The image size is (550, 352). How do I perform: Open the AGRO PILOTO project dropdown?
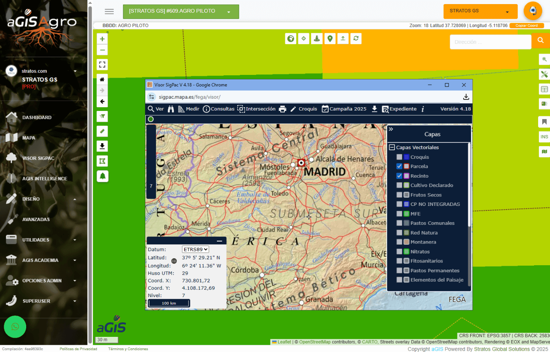180,11
